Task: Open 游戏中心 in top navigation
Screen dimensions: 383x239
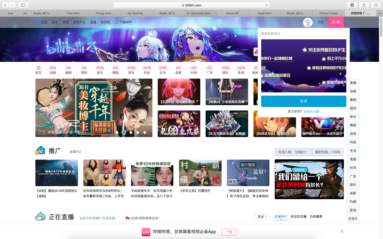Action: pyautogui.click(x=79, y=22)
